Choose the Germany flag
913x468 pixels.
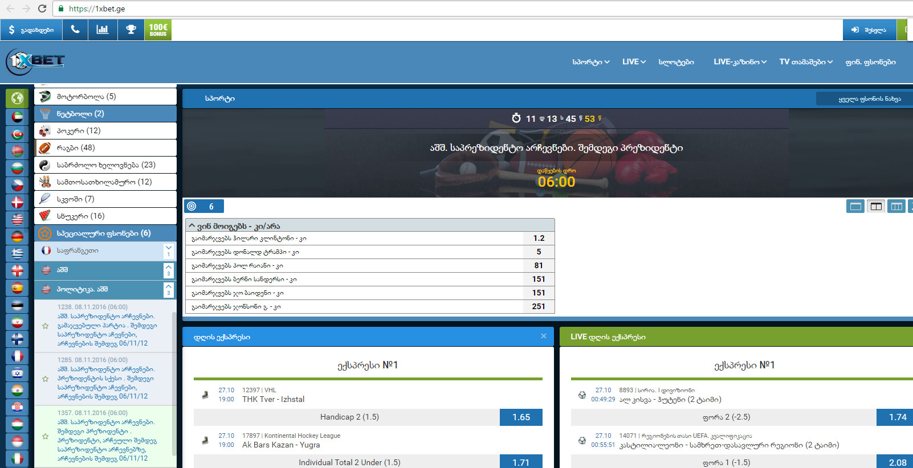[18, 237]
